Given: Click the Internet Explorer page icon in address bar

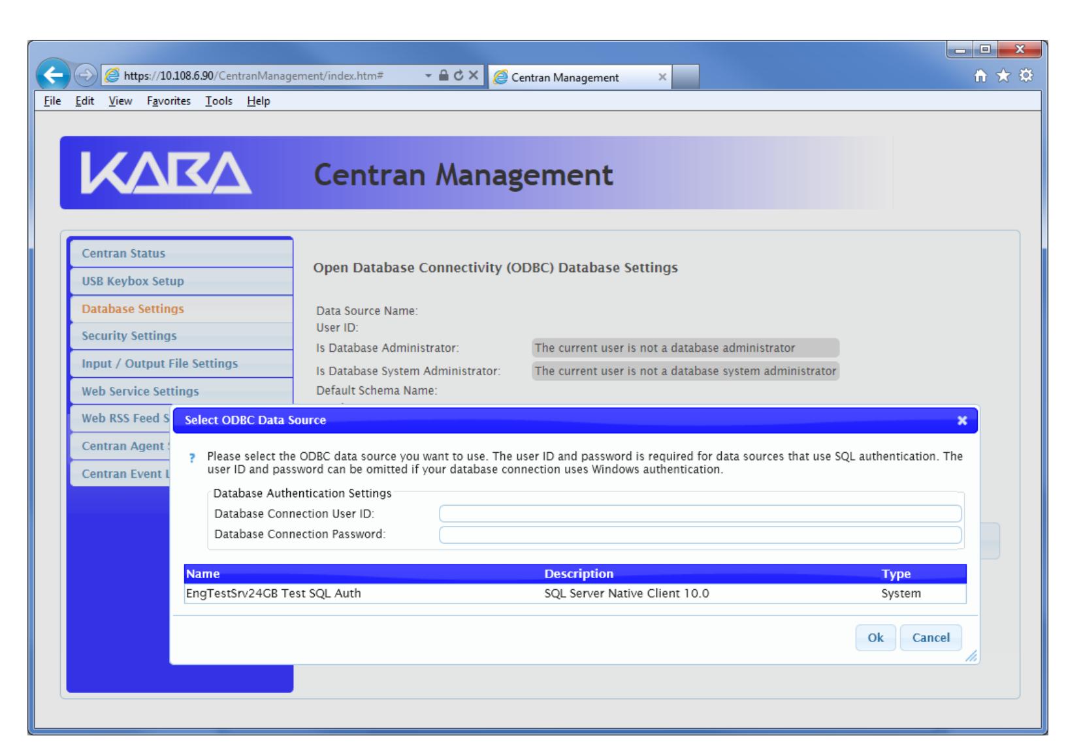Looking at the screenshot, I should point(114,76).
